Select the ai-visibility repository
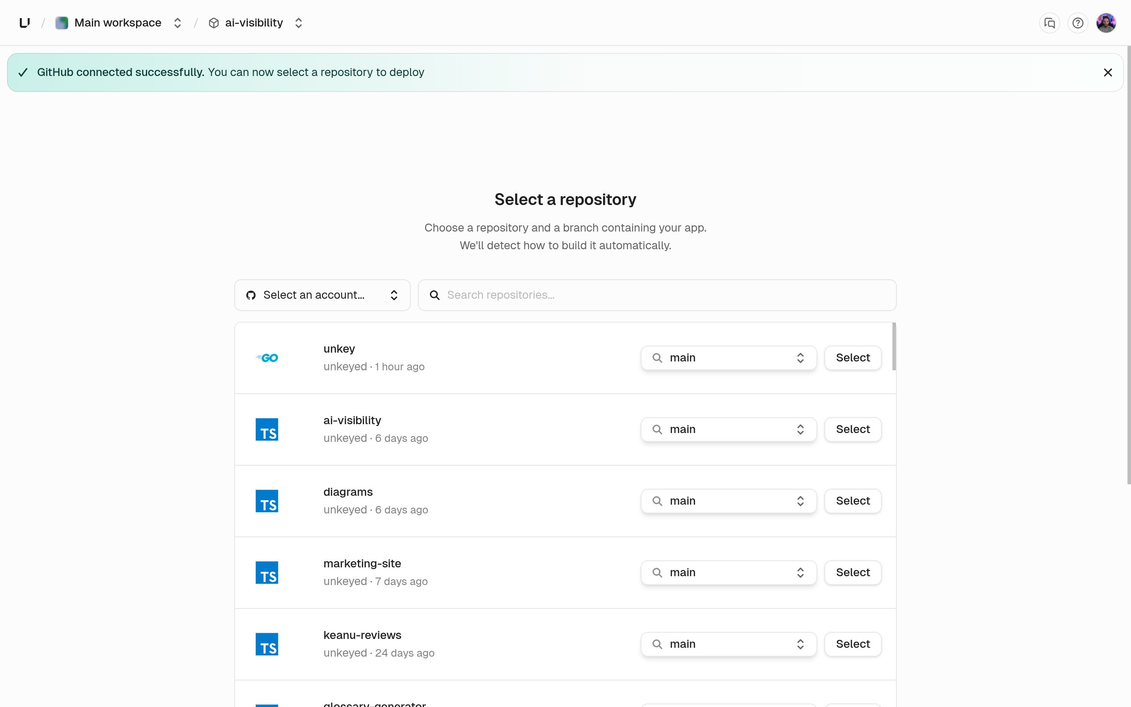The height and width of the screenshot is (707, 1131). (x=853, y=429)
